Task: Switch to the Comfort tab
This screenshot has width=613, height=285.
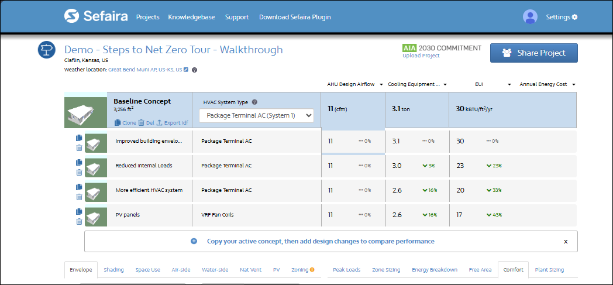Action: click(x=514, y=270)
